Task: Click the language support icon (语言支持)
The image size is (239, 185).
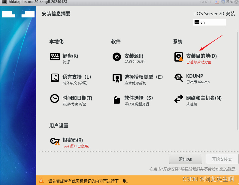Action: click(55, 78)
